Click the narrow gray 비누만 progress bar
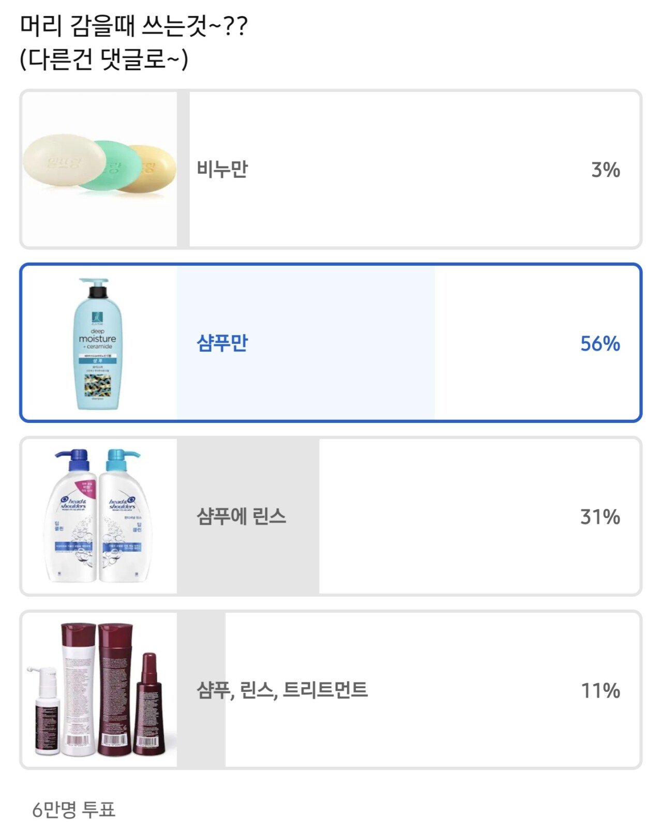662x833 pixels. click(x=183, y=169)
